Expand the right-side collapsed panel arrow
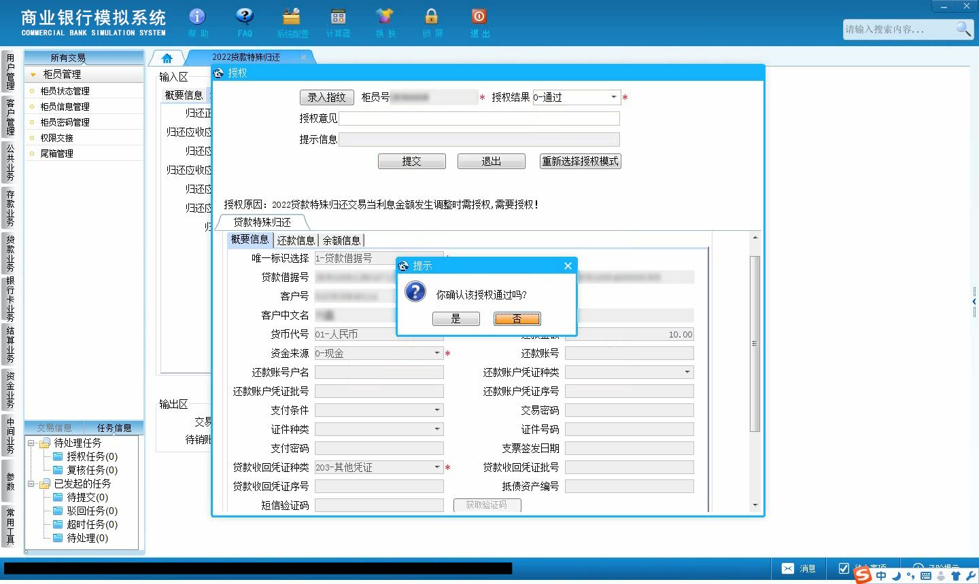 974,302
